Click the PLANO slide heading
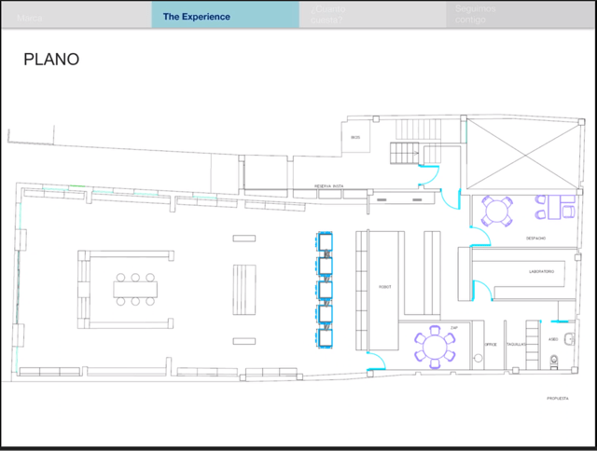597x451 pixels. (51, 60)
